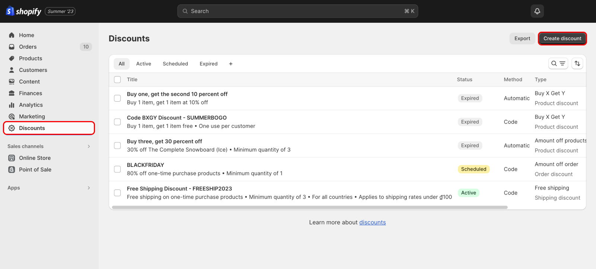
Task: Click the Orders count badge 10
Action: coord(86,47)
